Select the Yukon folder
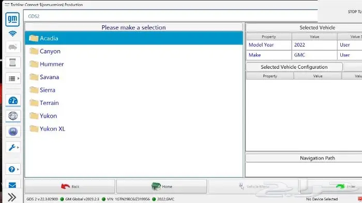Viewport: 362px width, 203px height. (134, 116)
